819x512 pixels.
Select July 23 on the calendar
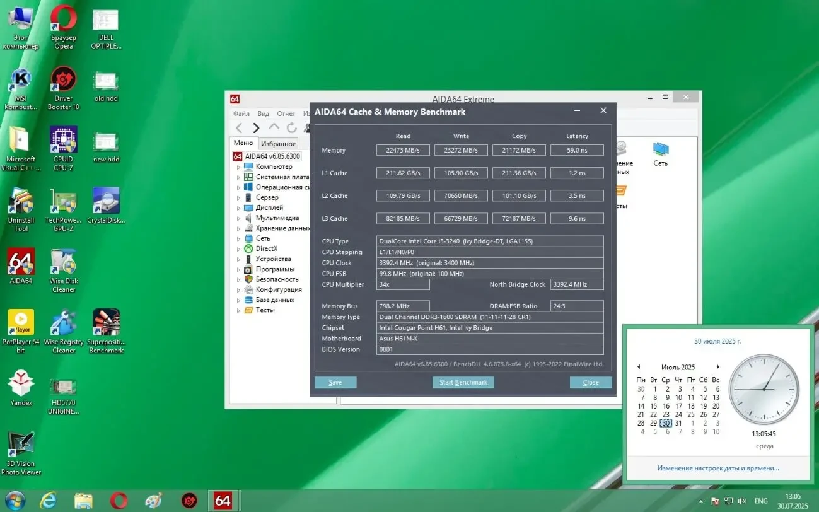coord(666,414)
